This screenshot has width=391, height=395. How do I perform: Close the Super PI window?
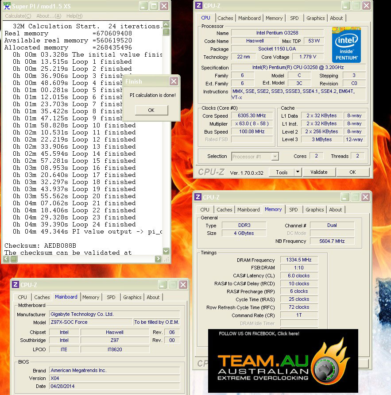tap(164, 6)
